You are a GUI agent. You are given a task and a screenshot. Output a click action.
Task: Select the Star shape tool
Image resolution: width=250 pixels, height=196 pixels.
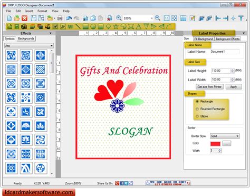tap(116, 26)
